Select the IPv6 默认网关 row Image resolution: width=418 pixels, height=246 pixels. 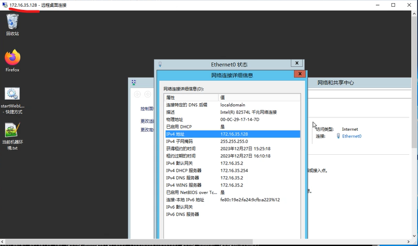point(232,207)
